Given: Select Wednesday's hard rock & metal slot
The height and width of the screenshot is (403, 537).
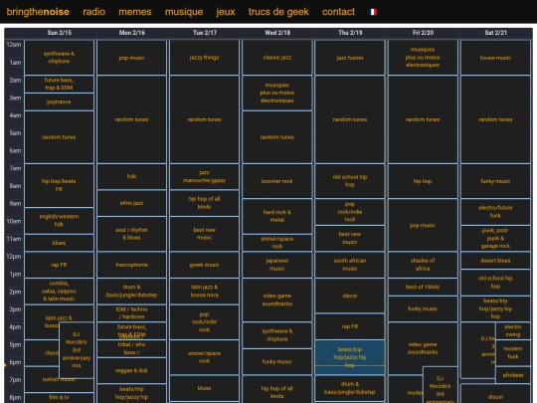Looking at the screenshot, I should (x=277, y=216).
